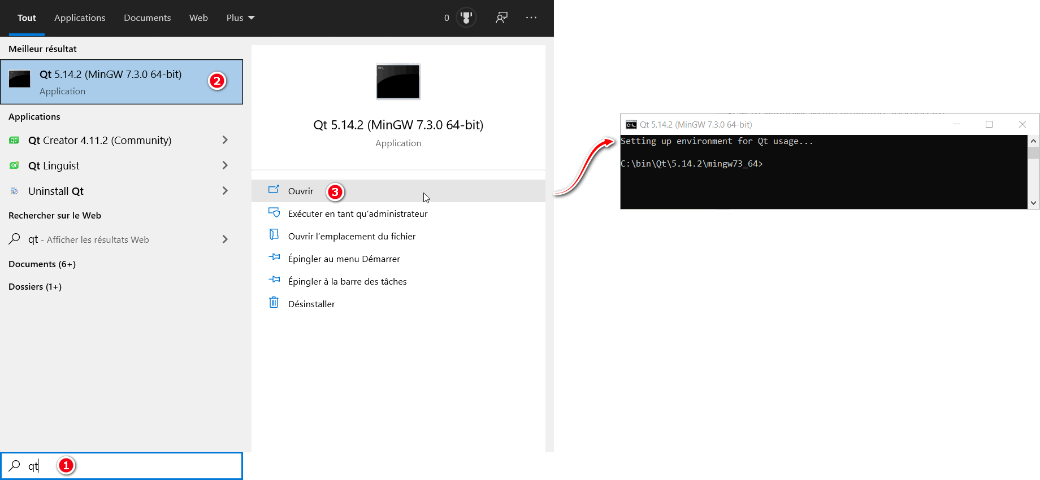Screen dimensions: 1040x480
Task: Click the Setting up environment for Qt usage line
Action: (717, 141)
